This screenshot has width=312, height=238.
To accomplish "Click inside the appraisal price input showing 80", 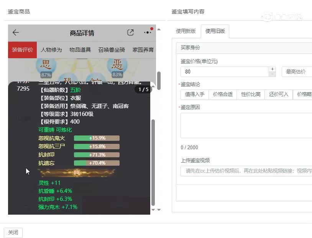I will click(215, 72).
